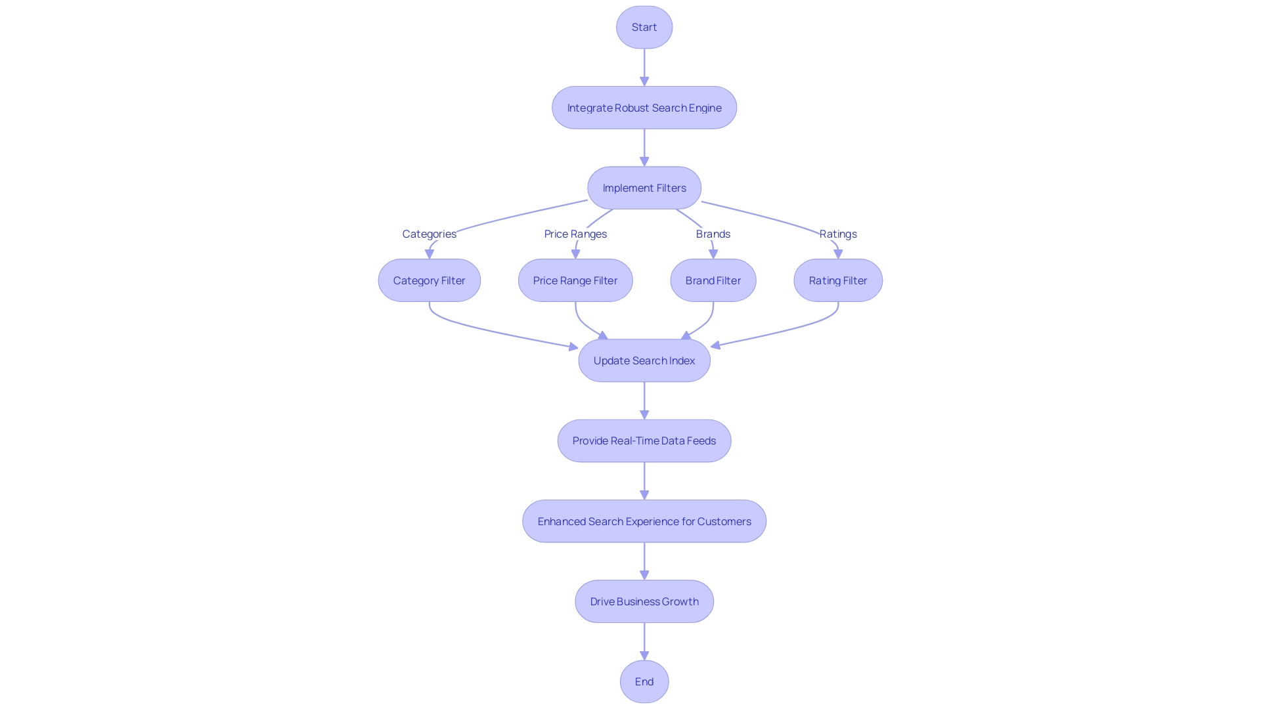Toggle the Rating Filter node visibility
Screen dimensions: 1261x709
(x=837, y=280)
